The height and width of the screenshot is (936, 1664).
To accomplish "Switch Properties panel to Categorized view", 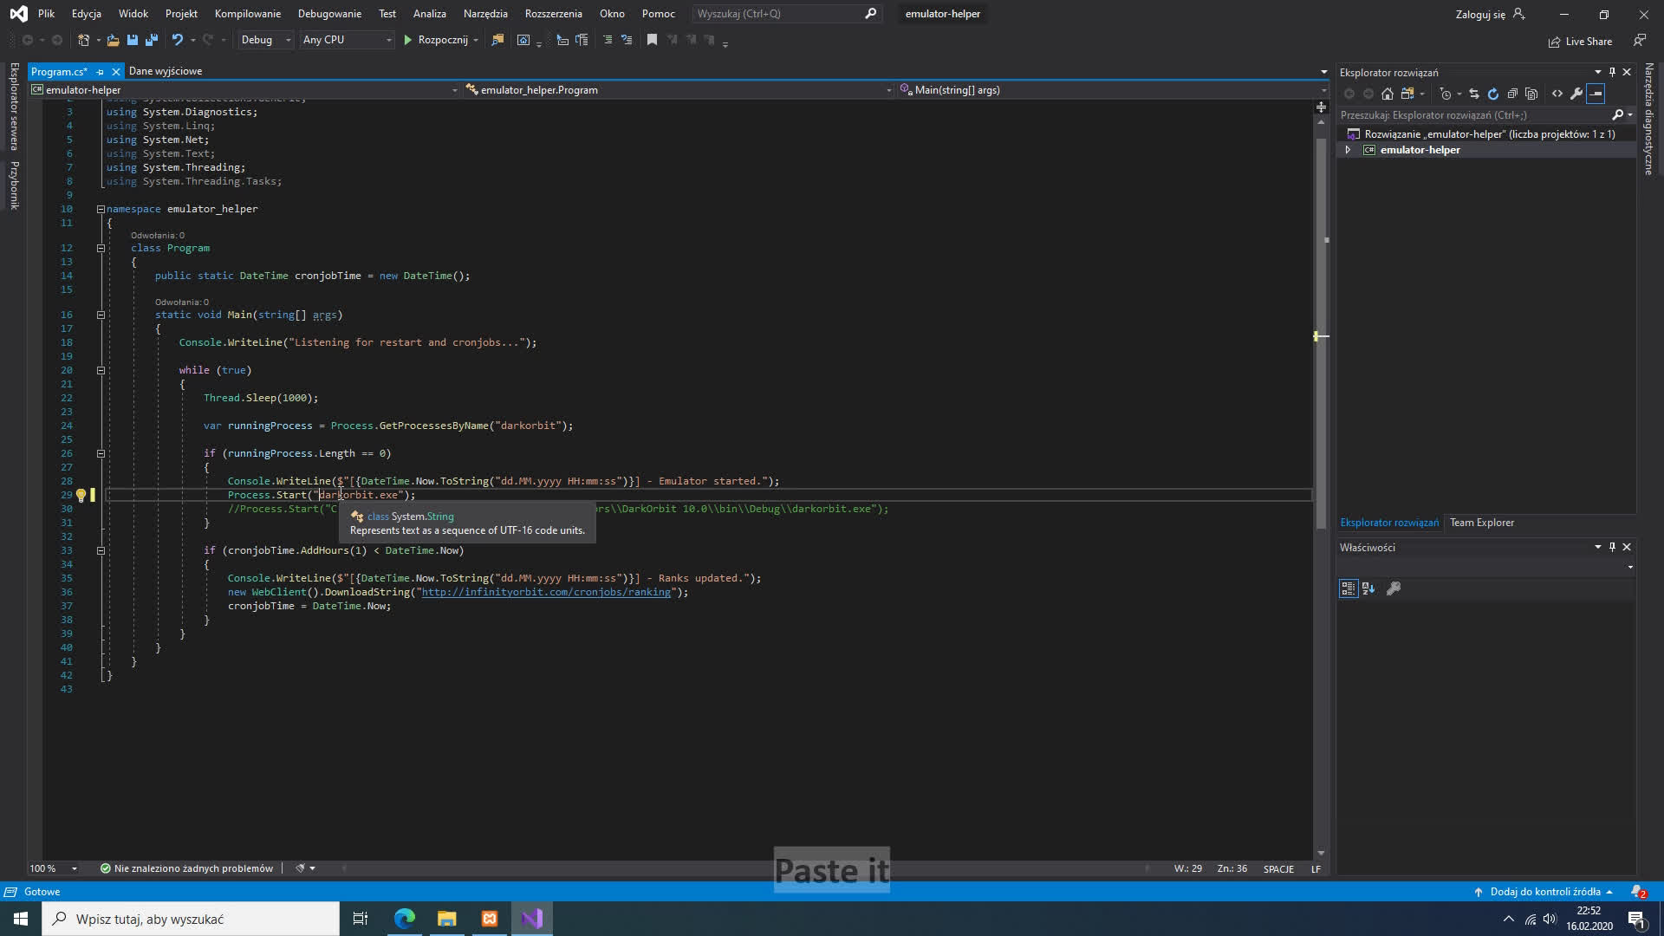I will pos(1349,588).
